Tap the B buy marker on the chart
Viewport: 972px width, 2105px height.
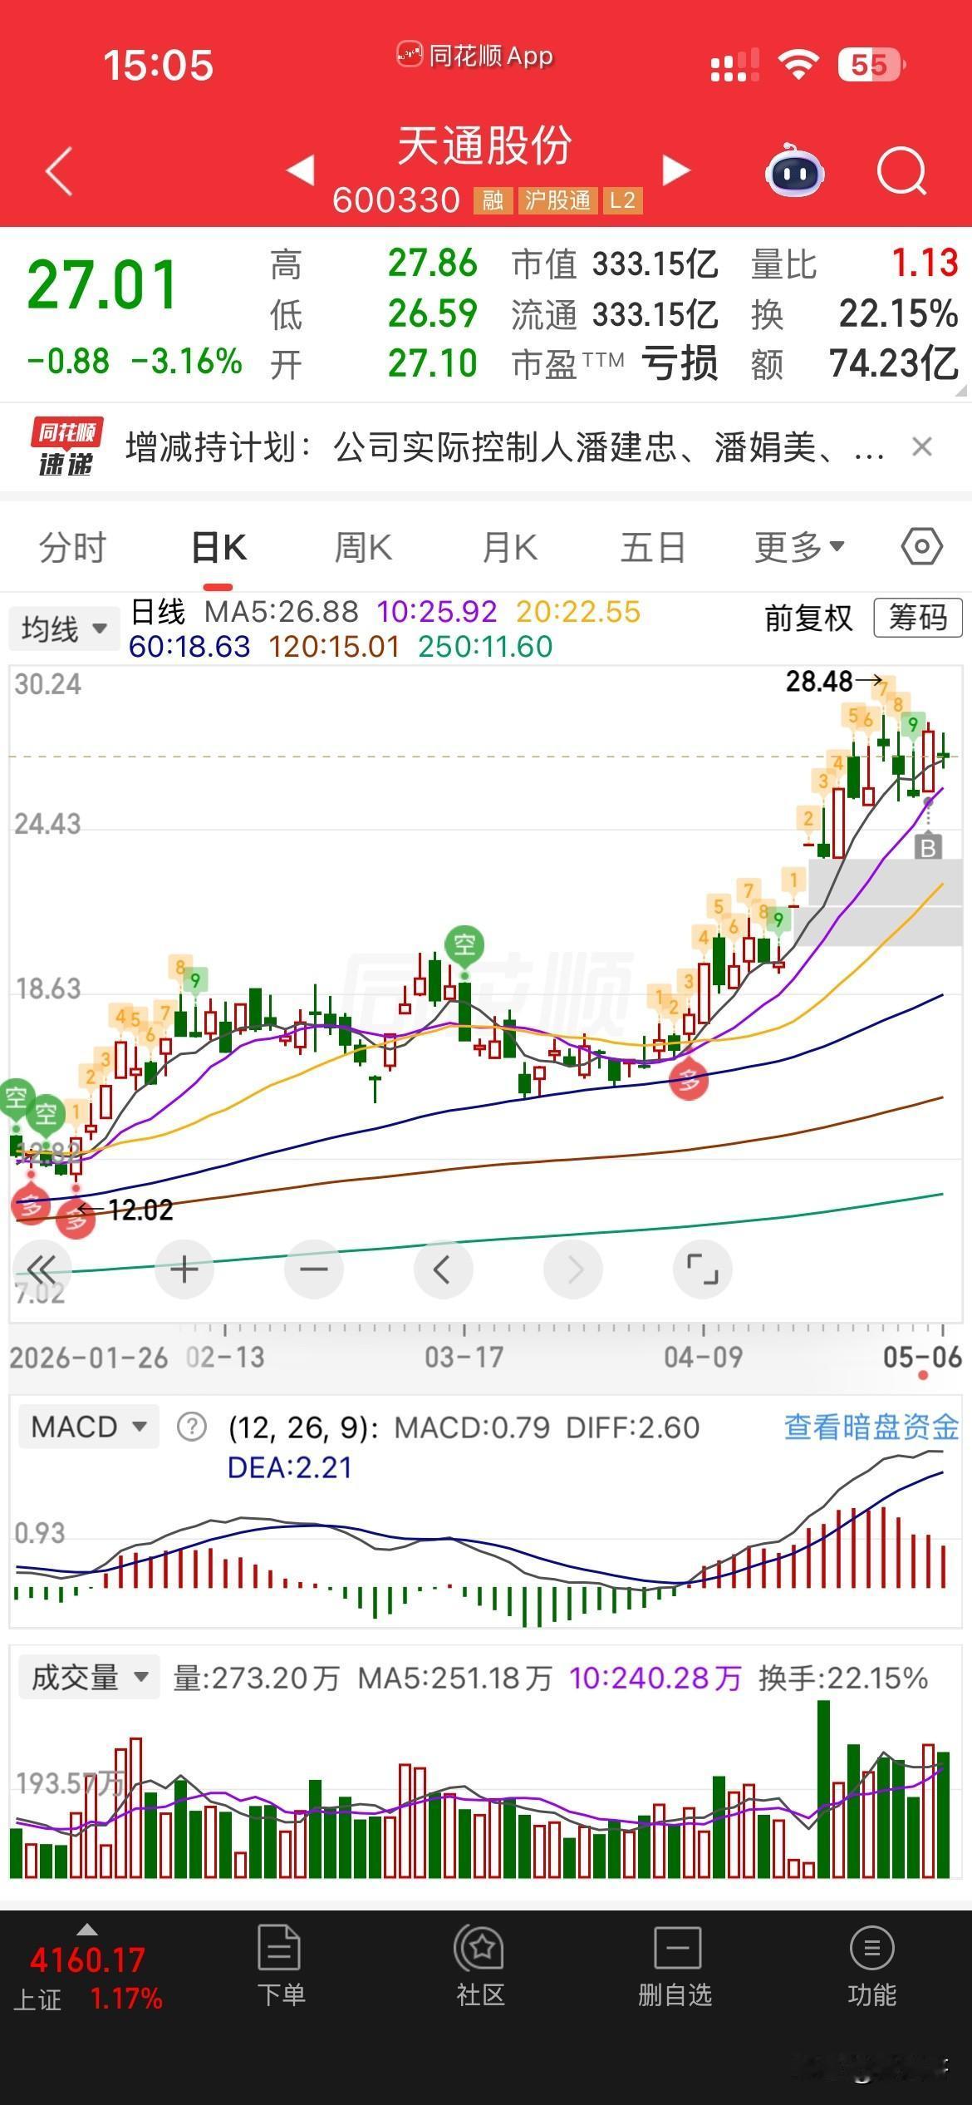pyautogui.click(x=928, y=847)
